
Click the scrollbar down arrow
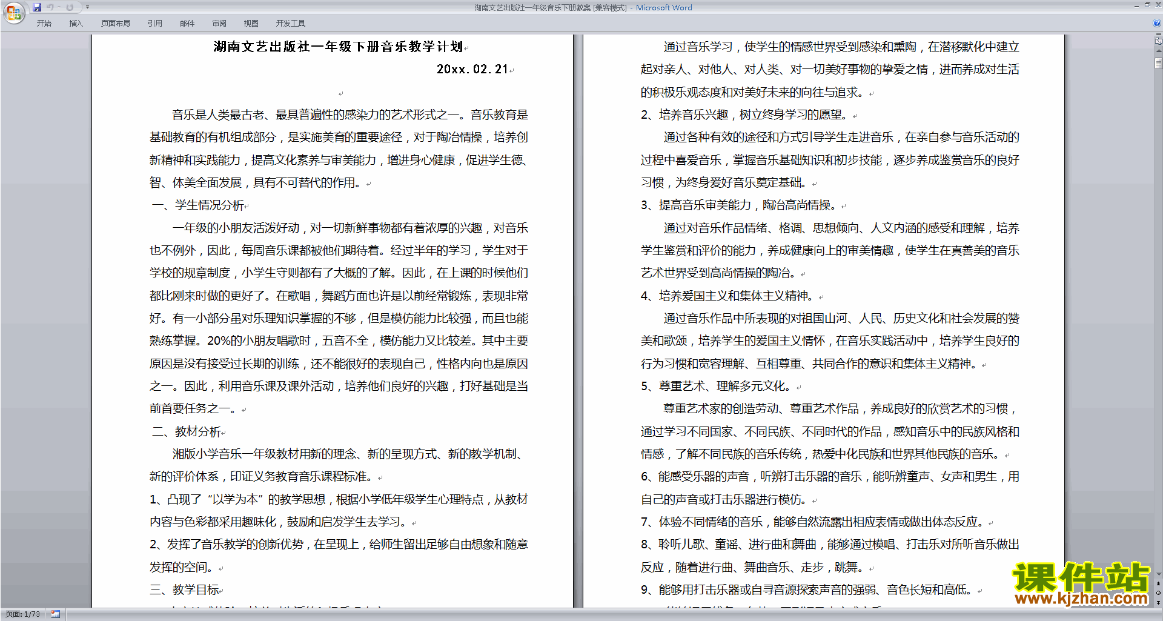[1158, 574]
